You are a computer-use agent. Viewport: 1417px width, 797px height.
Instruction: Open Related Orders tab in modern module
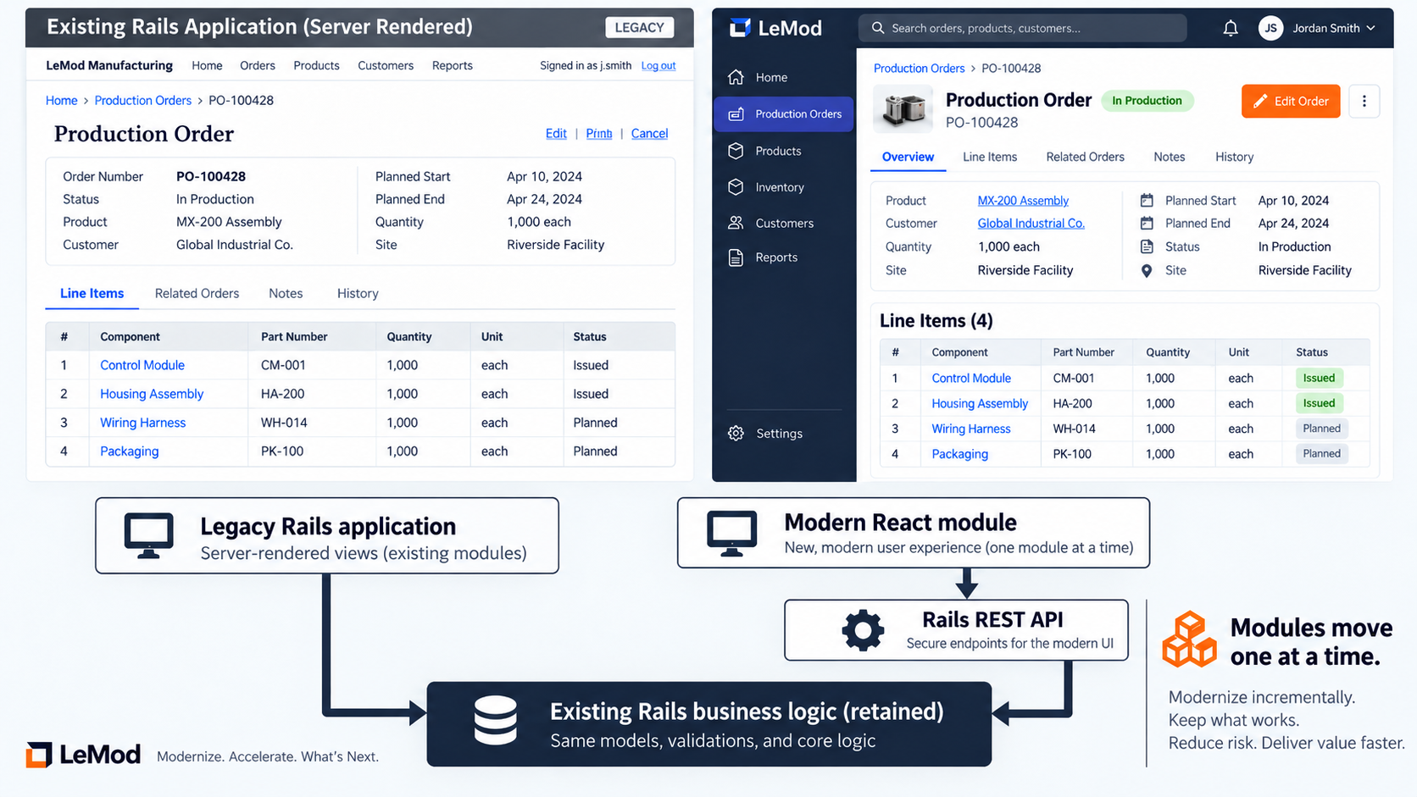(1085, 157)
